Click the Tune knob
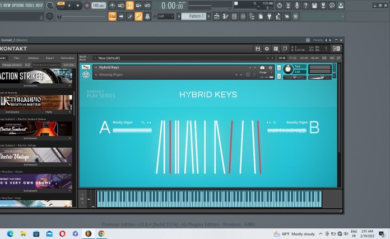390x239 pixels. [x=288, y=69]
